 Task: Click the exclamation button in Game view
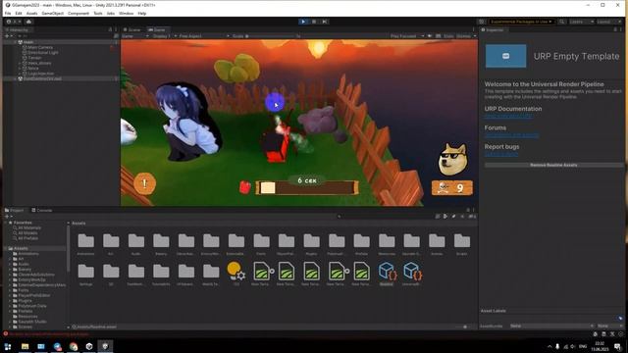[x=144, y=183]
